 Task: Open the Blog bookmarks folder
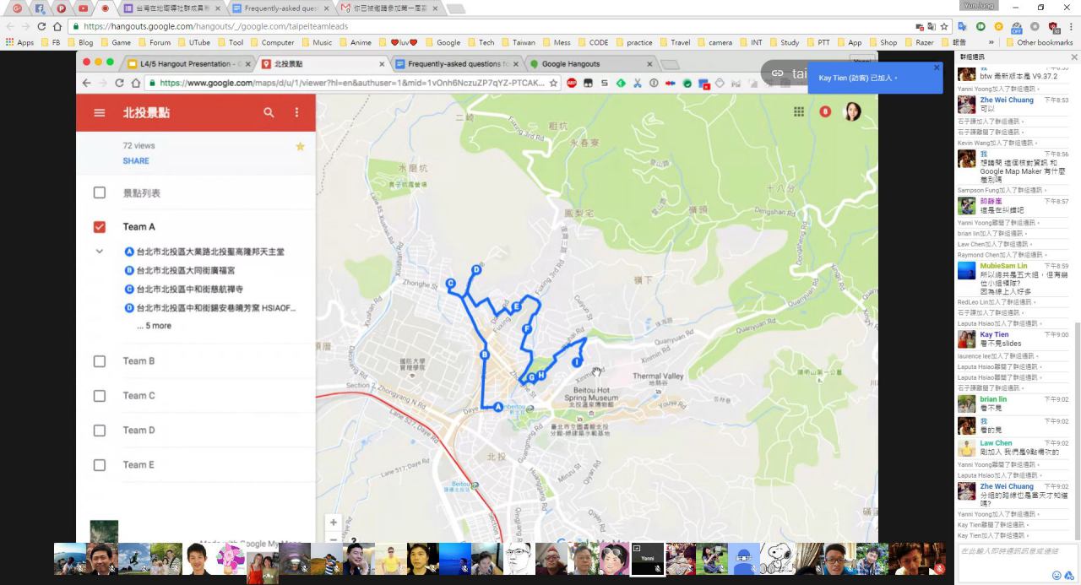point(80,42)
